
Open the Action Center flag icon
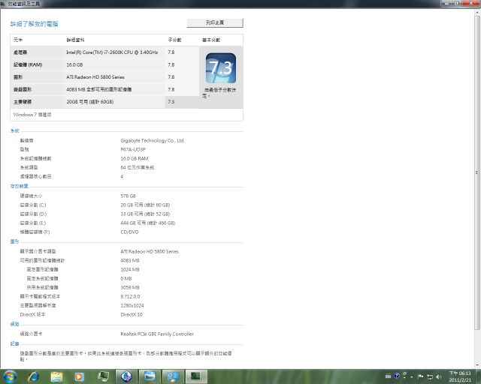point(420,376)
